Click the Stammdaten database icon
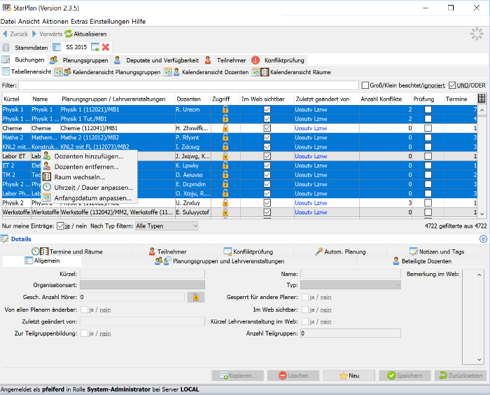Image resolution: width=490 pixels, height=395 pixels. point(6,48)
